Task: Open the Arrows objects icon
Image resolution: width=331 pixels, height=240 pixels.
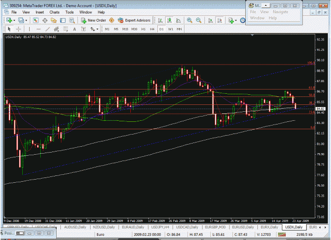Action: click(x=93, y=29)
